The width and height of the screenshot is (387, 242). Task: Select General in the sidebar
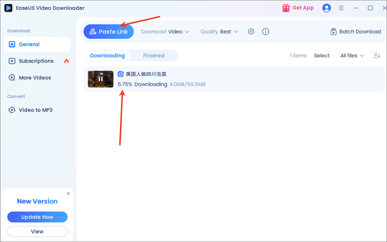(37, 44)
